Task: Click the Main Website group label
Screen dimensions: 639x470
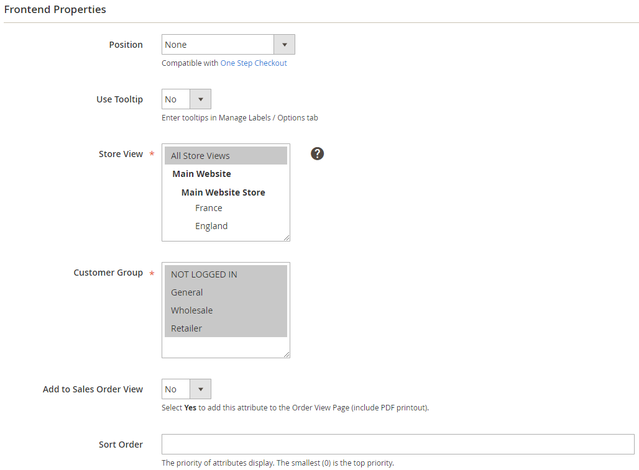Action: tap(201, 174)
